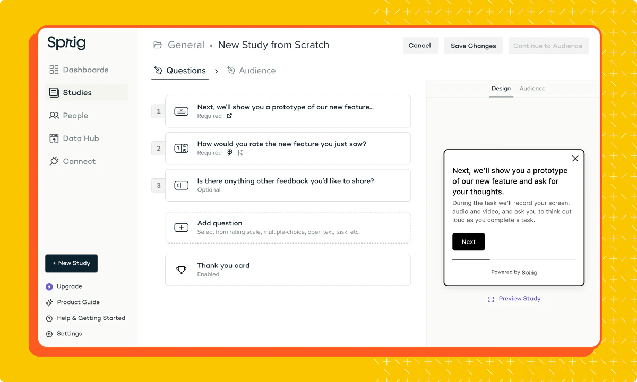Select question number 3 badge

tap(158, 185)
